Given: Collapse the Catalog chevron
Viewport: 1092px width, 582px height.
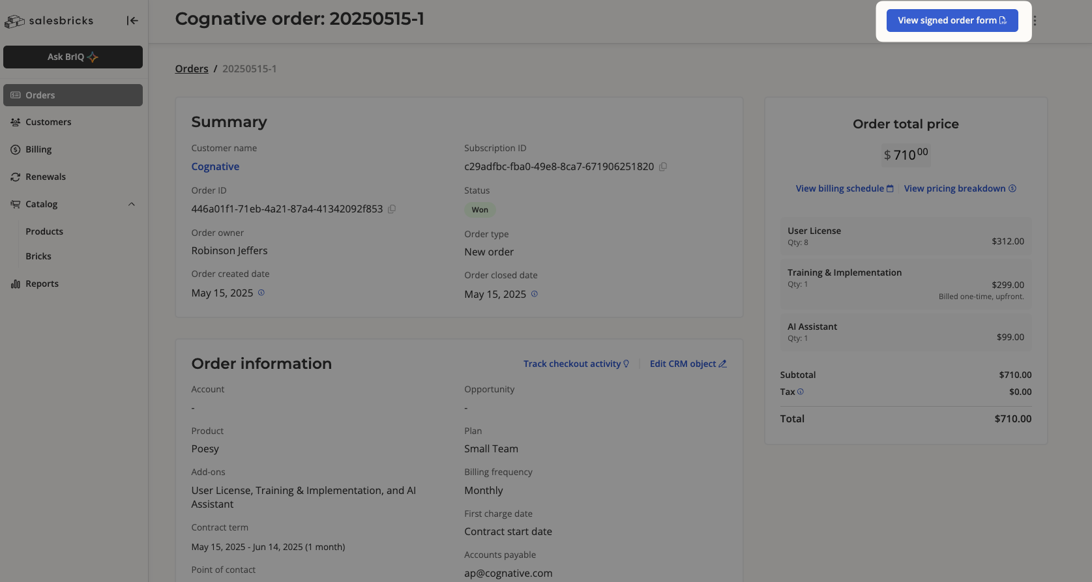Looking at the screenshot, I should pos(132,204).
